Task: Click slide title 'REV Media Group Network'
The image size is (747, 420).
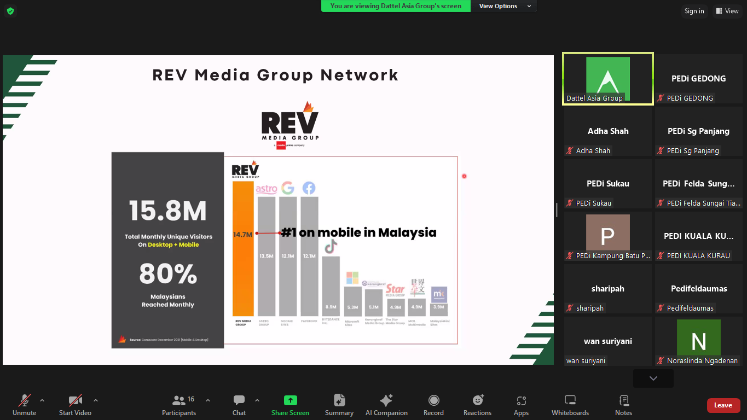Action: coord(275,75)
